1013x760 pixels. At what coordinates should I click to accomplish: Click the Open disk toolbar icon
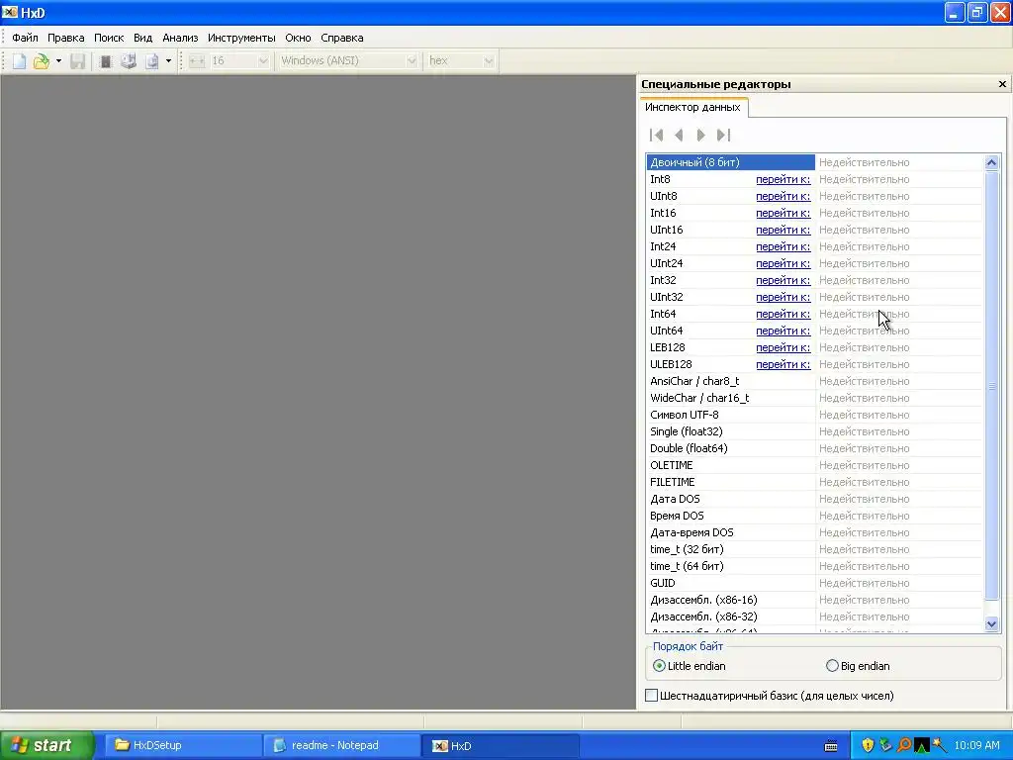[129, 60]
